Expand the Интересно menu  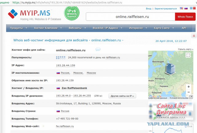(x=138, y=28)
